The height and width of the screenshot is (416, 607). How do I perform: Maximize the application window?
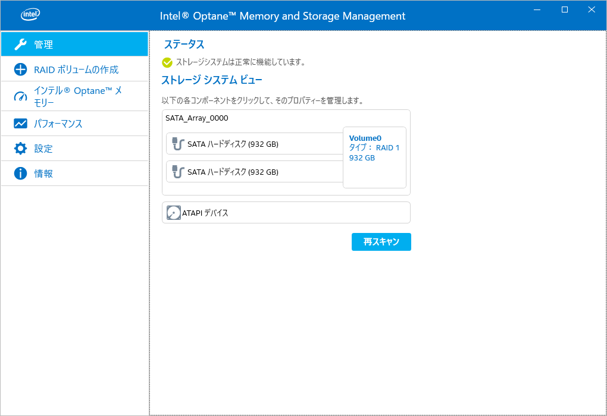(x=564, y=10)
